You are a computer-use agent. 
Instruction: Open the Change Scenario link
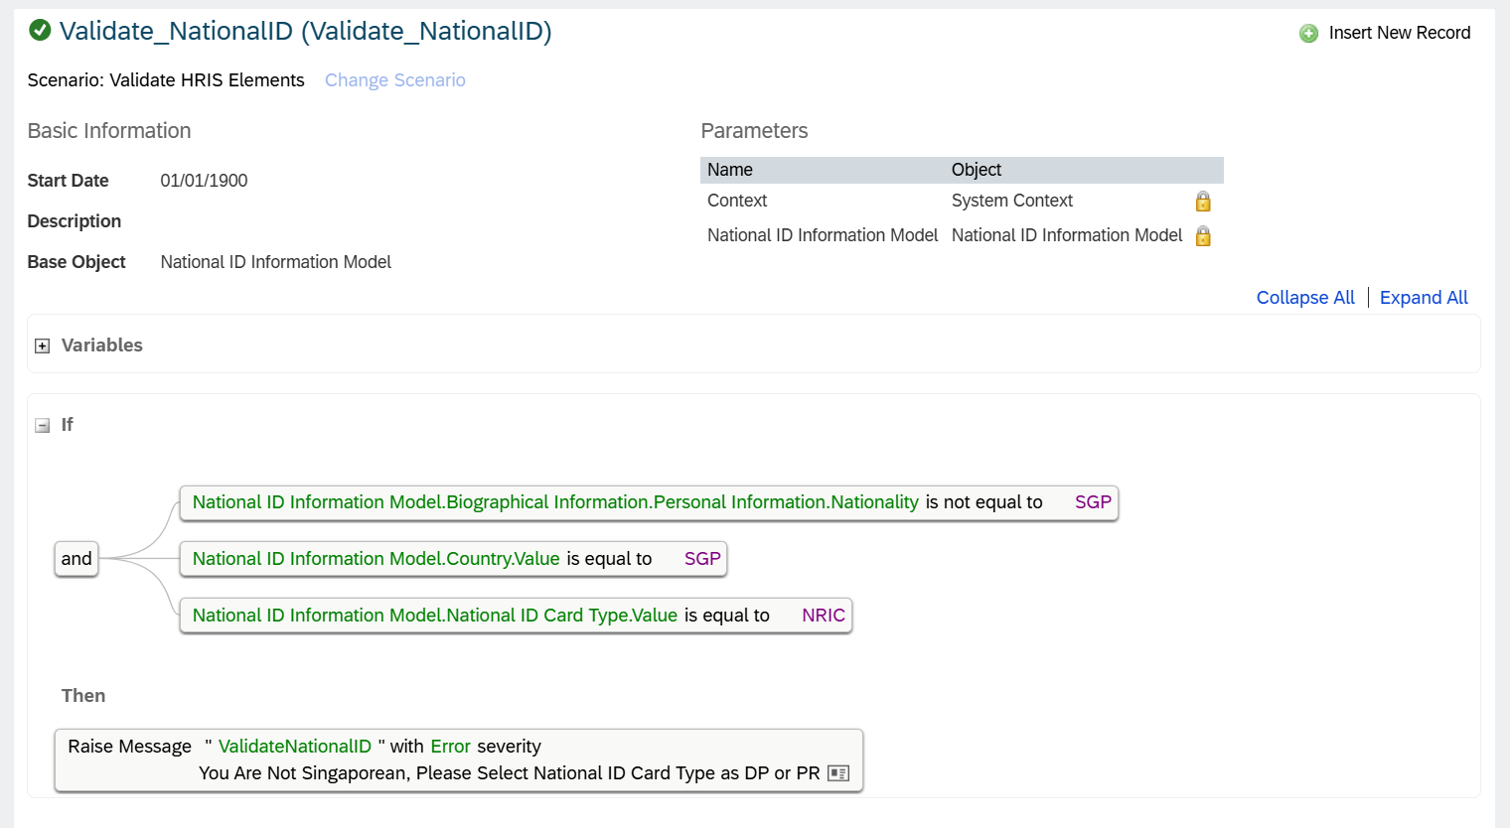tap(394, 80)
